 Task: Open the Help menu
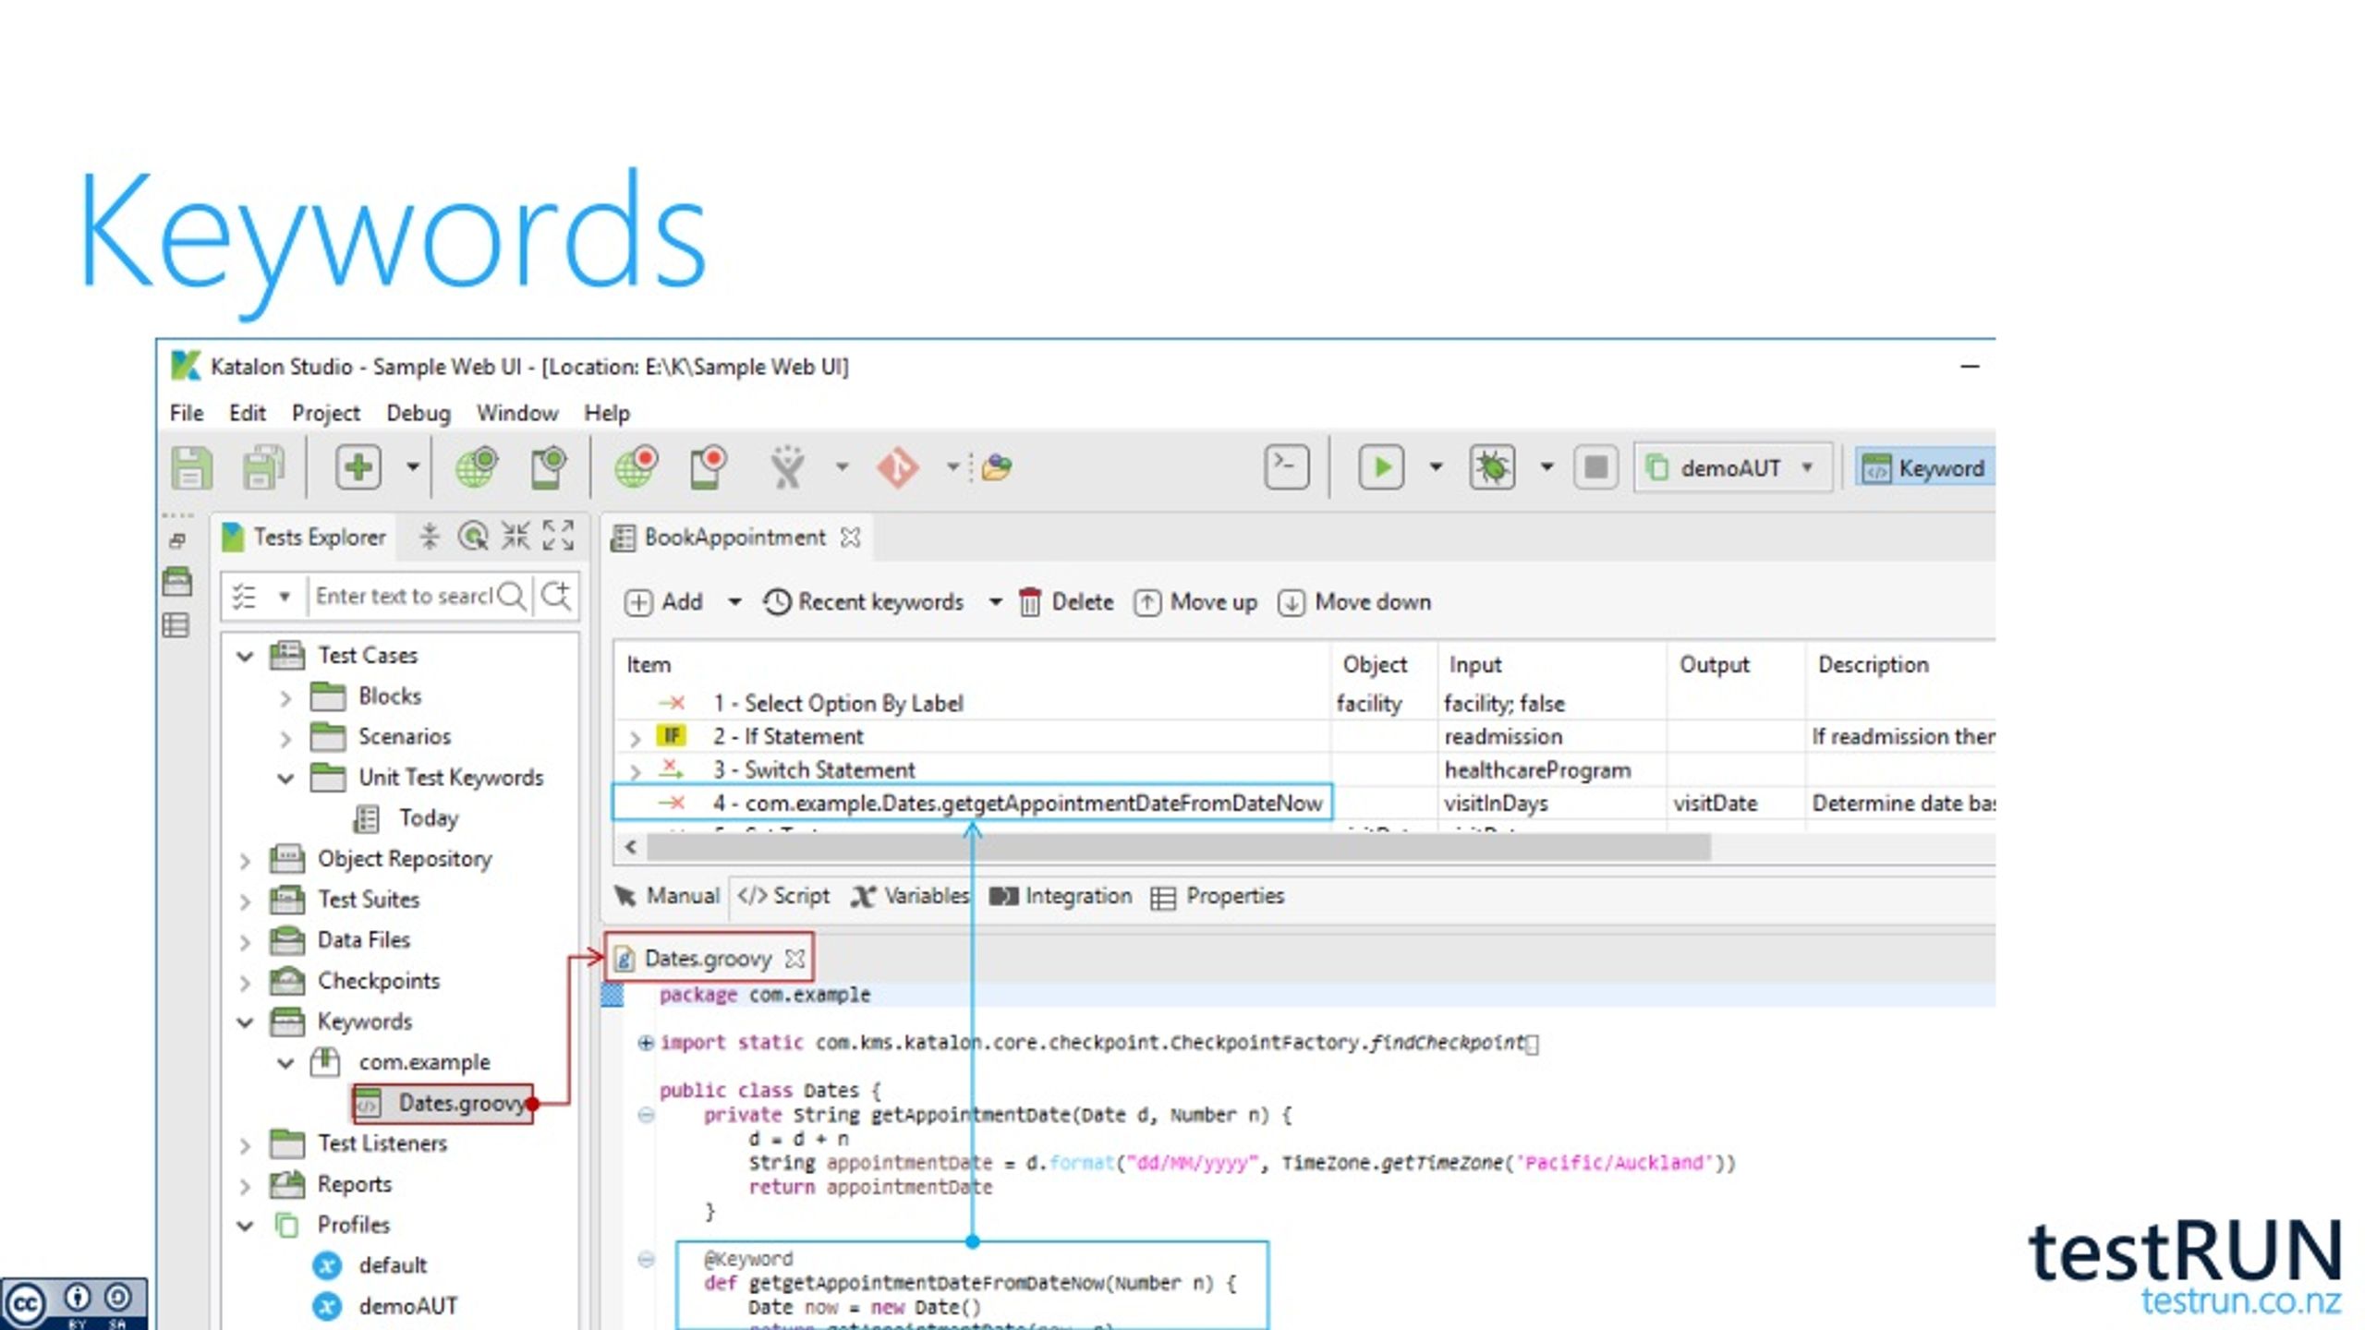607,413
